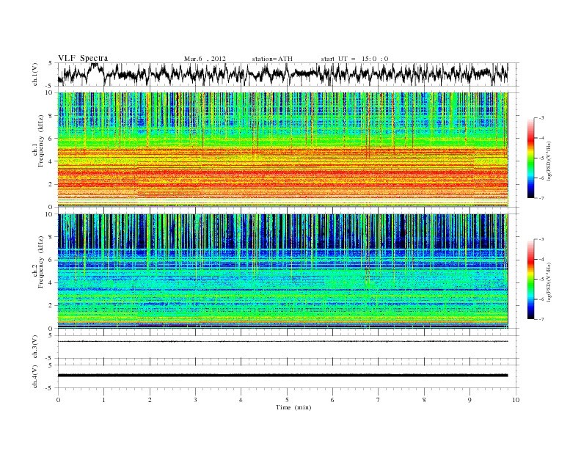This screenshot has width=581, height=449.
Task: Click the flat ch.3 voltage trace line
Action: (282, 341)
